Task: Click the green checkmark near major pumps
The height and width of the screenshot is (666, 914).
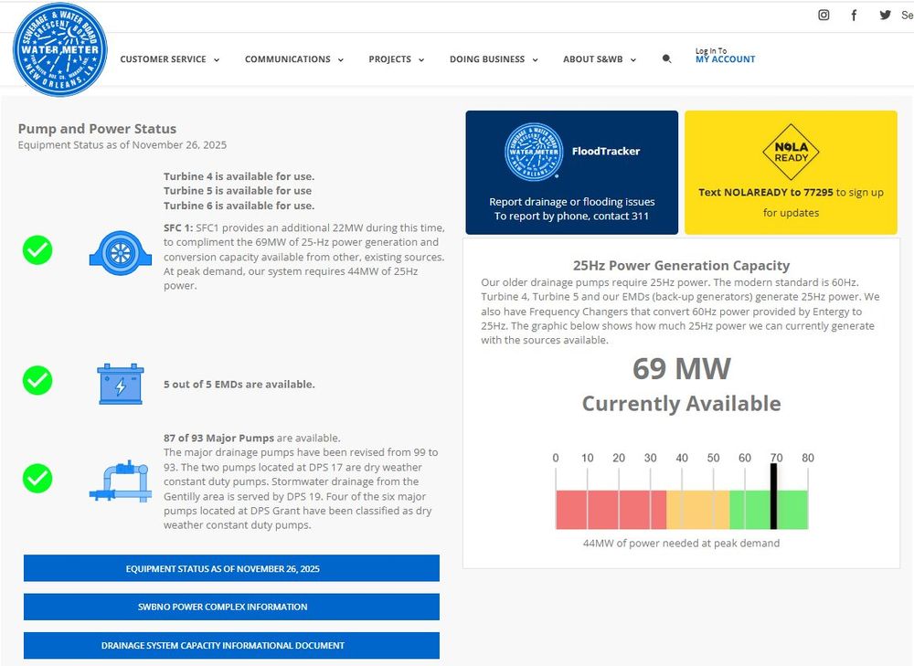Action: click(37, 479)
